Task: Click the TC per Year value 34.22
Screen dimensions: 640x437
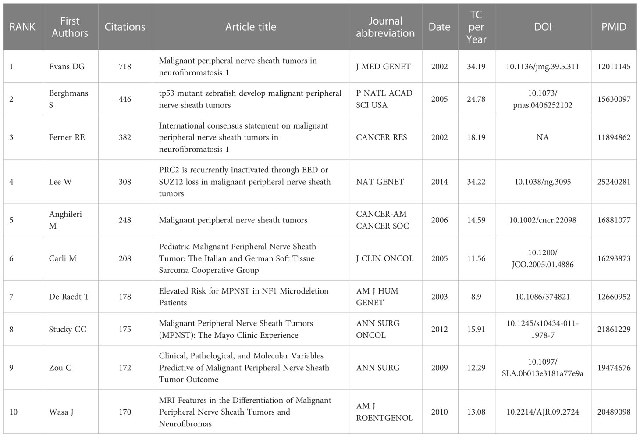Action: pyautogui.click(x=476, y=182)
